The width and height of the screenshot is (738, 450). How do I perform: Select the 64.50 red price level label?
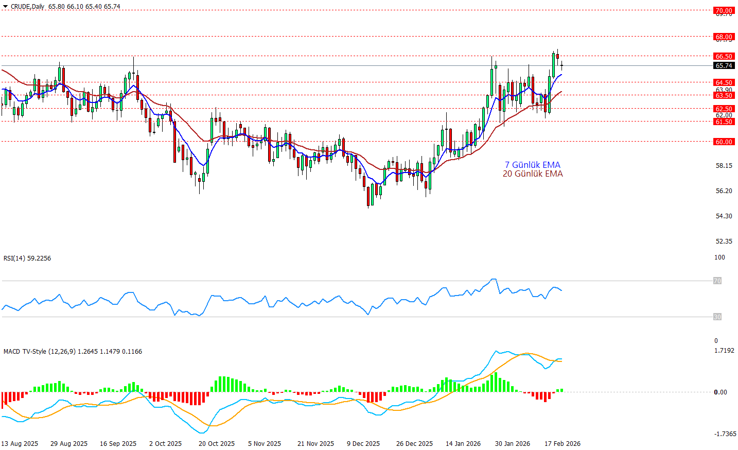tap(724, 82)
